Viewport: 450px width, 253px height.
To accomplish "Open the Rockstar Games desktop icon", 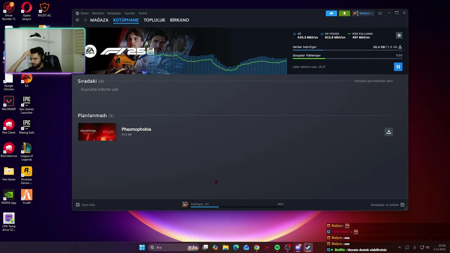I will 27,175.
